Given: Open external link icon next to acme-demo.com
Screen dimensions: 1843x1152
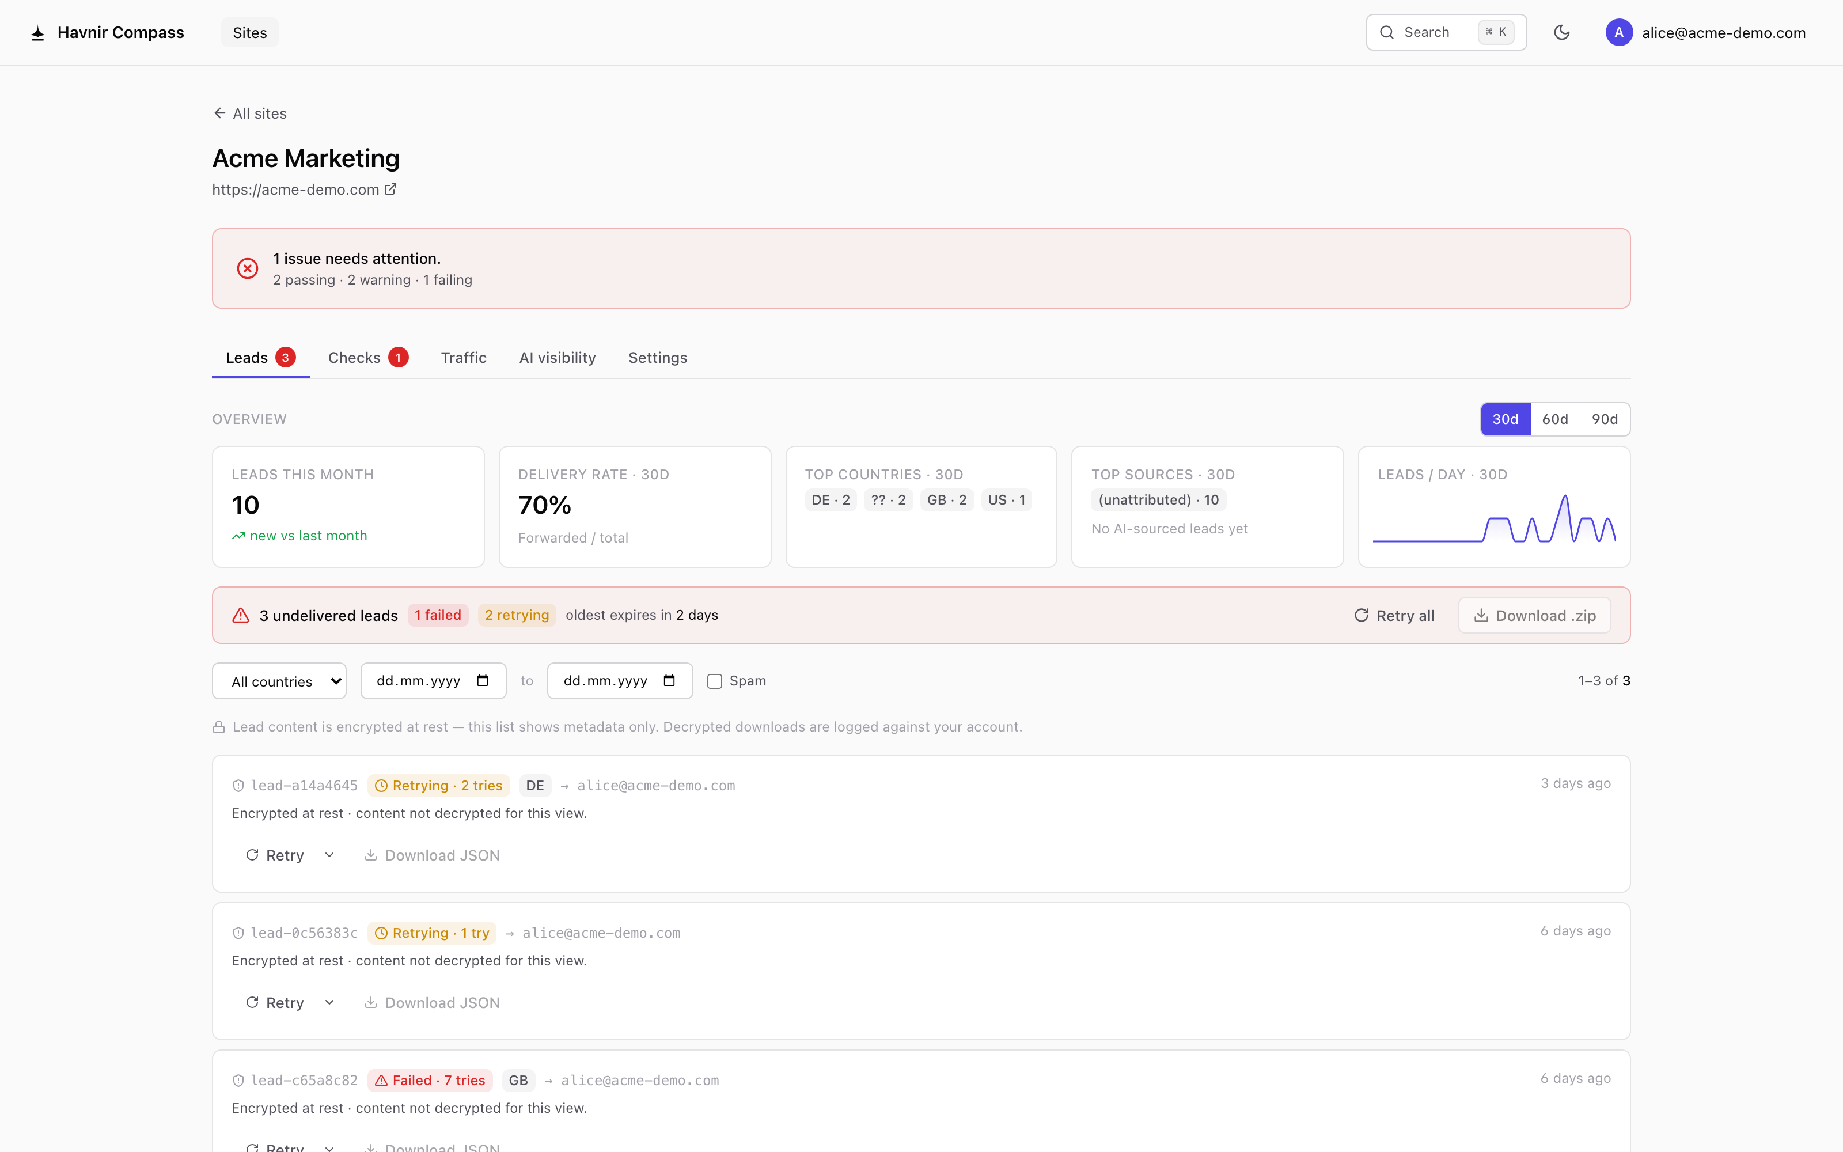Looking at the screenshot, I should coord(390,189).
